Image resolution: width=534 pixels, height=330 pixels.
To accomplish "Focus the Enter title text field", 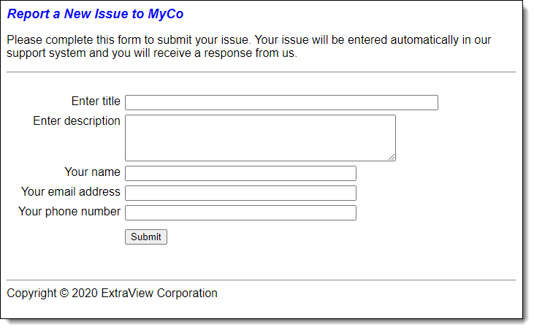I will coord(281,102).
